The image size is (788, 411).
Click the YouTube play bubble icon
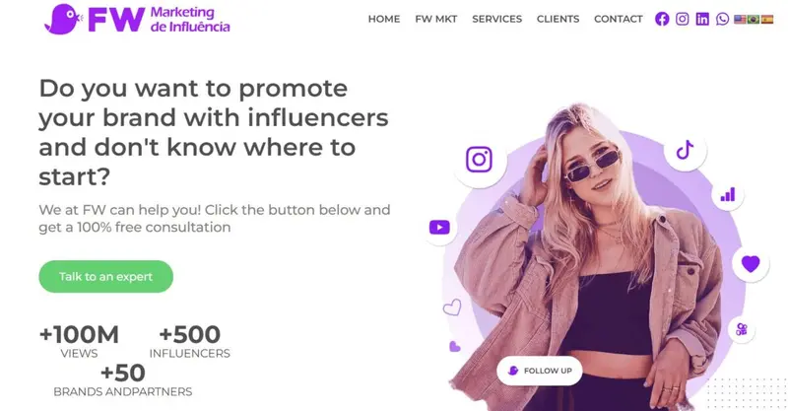(x=439, y=228)
